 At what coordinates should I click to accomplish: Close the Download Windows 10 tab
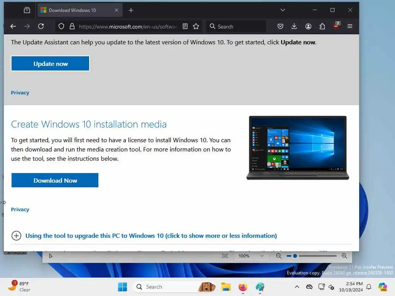[116, 10]
